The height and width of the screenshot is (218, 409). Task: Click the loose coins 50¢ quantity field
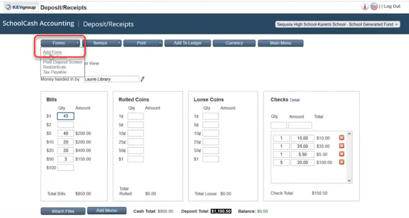coord(210,150)
